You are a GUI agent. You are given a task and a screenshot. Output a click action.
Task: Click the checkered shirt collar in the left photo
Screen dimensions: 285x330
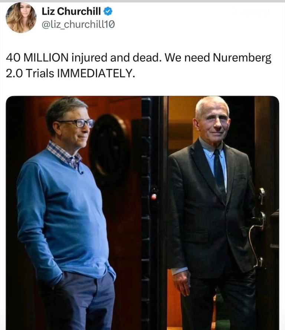point(64,155)
